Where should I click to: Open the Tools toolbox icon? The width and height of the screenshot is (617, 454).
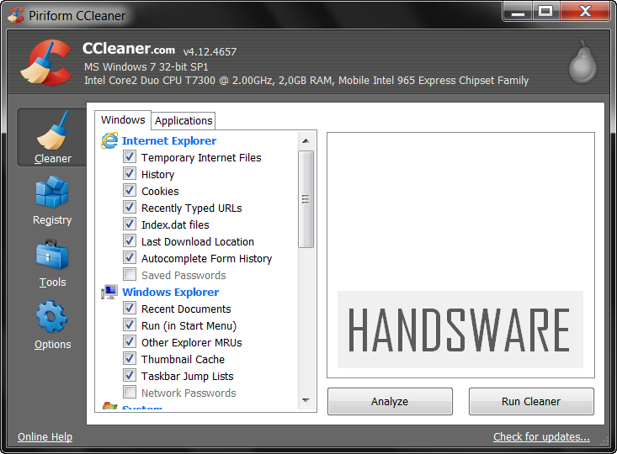click(x=52, y=254)
